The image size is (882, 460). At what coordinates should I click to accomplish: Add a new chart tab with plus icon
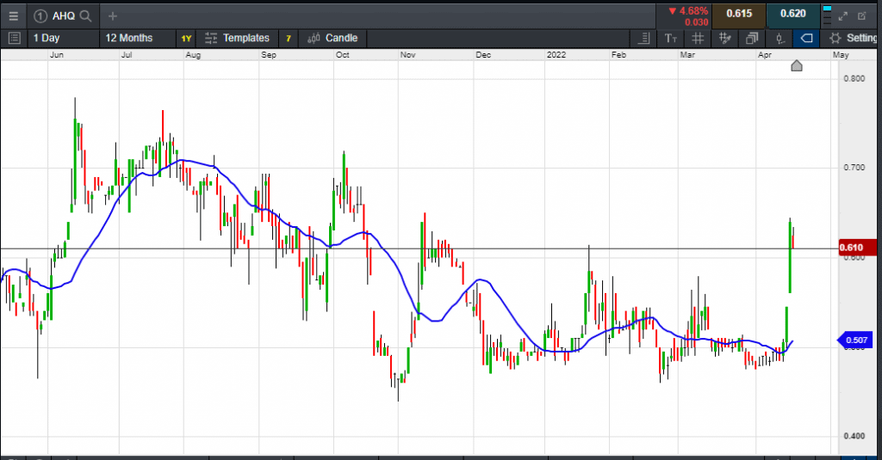(x=113, y=15)
